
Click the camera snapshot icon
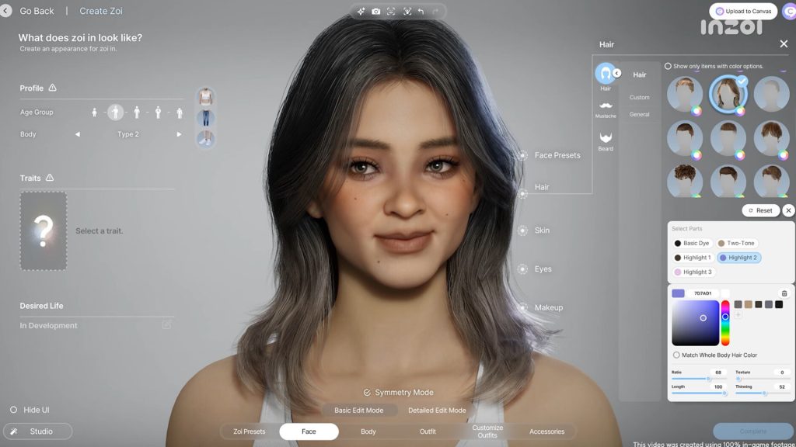tap(375, 11)
